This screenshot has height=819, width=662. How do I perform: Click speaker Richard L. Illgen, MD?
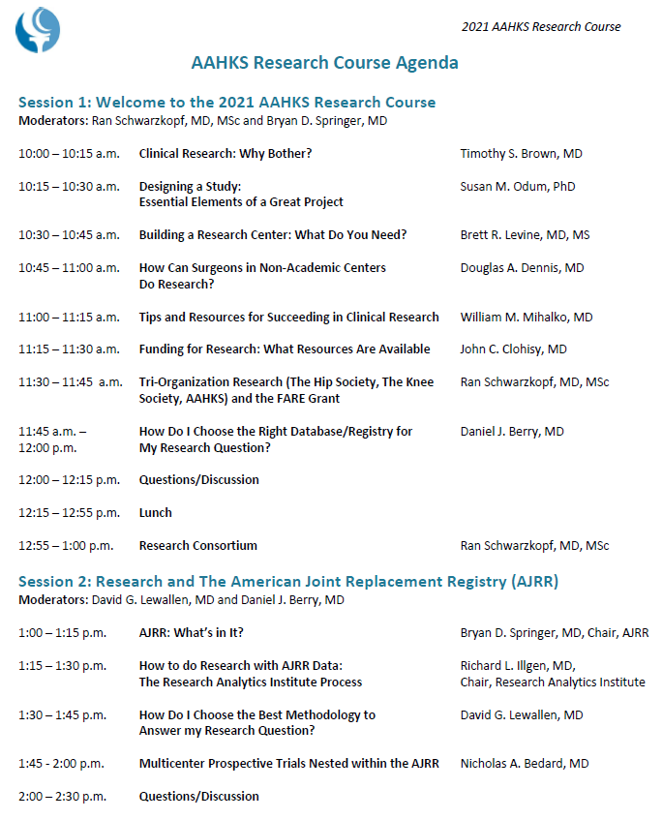518,666
